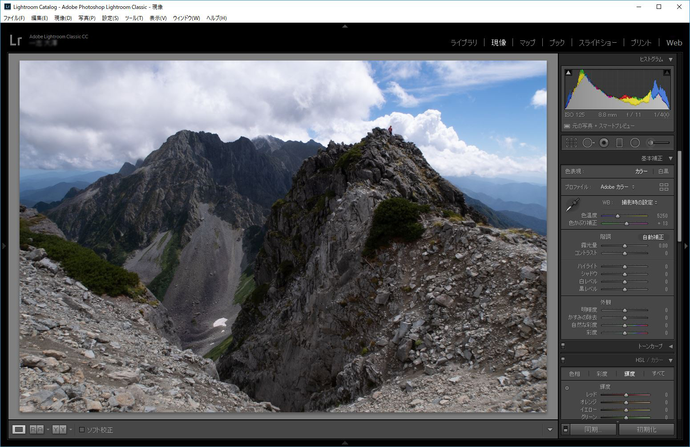
Task: Click the レッド luminance slider
Action: click(x=625, y=395)
